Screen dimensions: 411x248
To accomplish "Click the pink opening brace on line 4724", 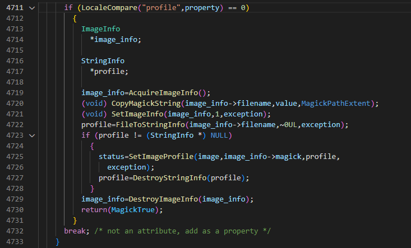I will 92,146.
